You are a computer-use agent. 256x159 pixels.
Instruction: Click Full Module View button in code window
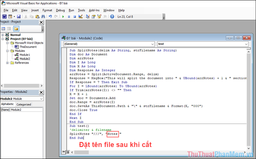68,152
